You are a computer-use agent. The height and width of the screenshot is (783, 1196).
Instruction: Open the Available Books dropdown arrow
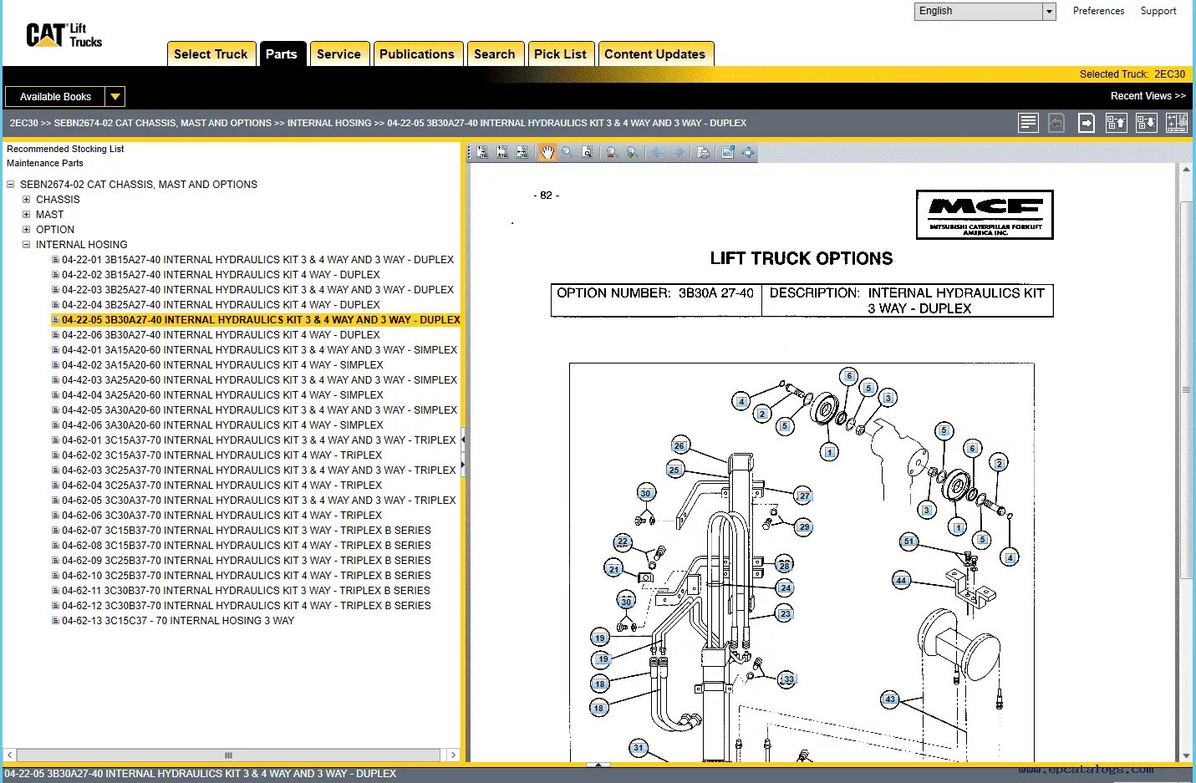(115, 97)
